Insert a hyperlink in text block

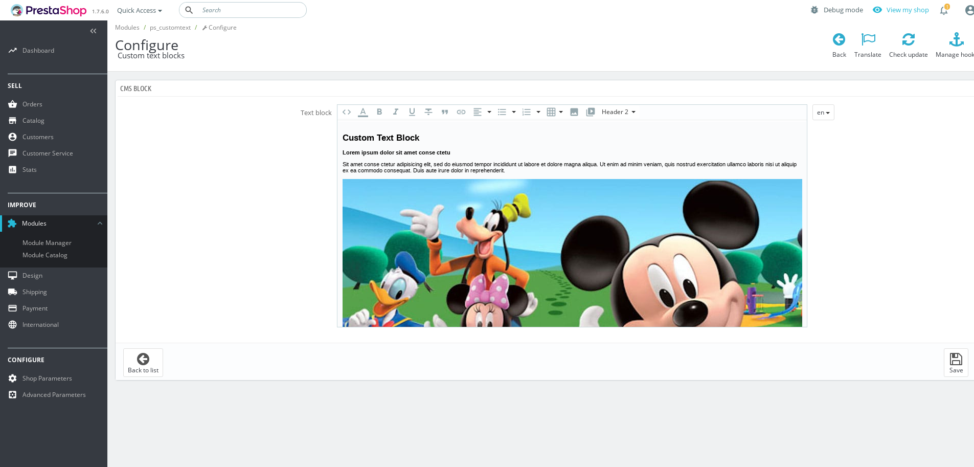461,112
